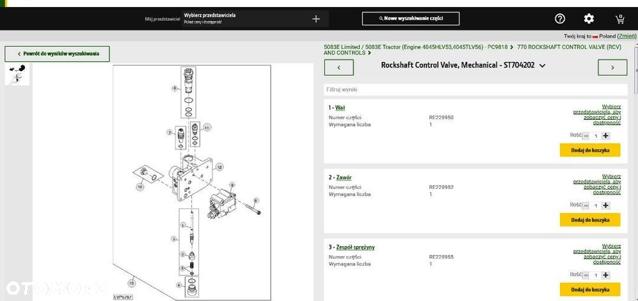Expand Rockshaft Control Valve title dropdown
Screen dimensions: 638x301
tap(542, 66)
